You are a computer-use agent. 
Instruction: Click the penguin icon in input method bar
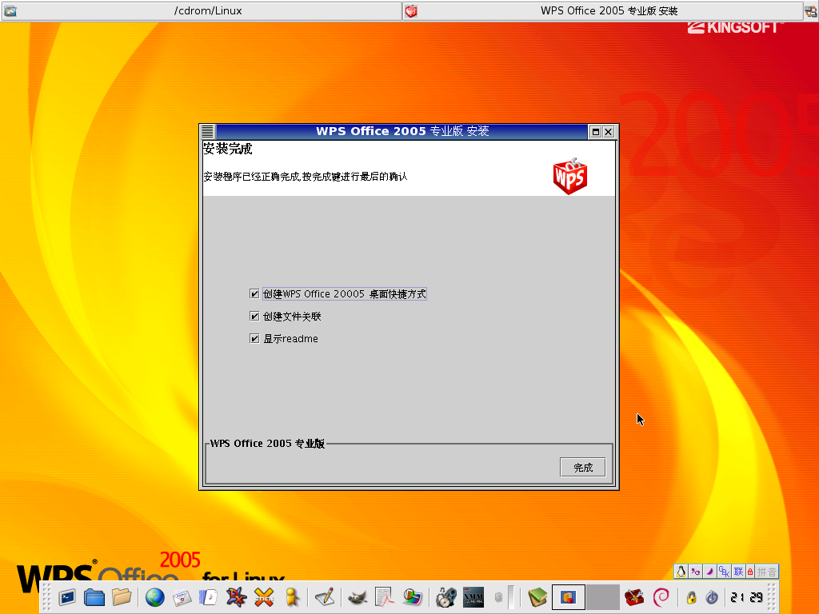pyautogui.click(x=681, y=572)
